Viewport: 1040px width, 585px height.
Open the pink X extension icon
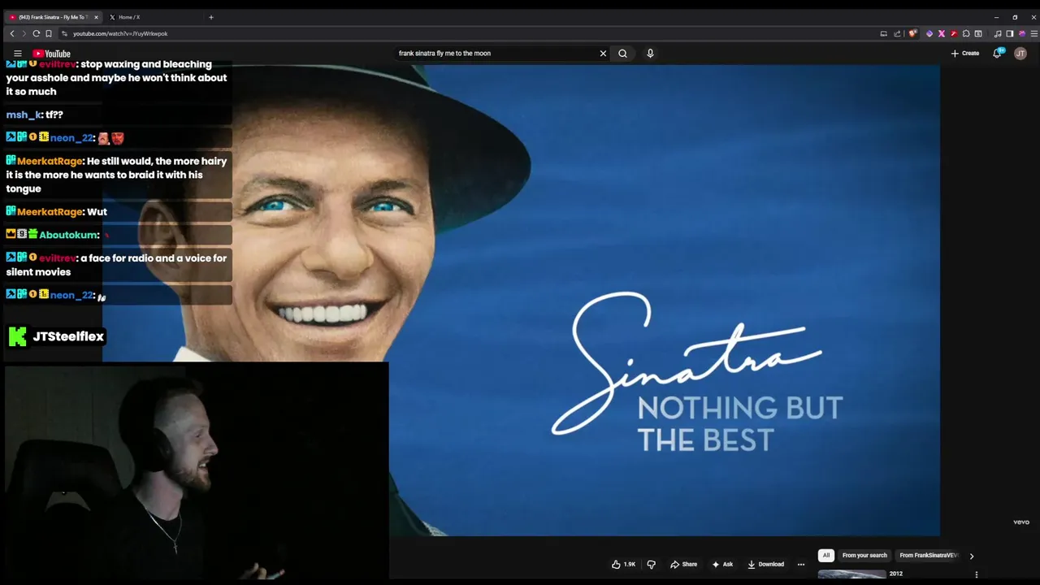tap(942, 33)
